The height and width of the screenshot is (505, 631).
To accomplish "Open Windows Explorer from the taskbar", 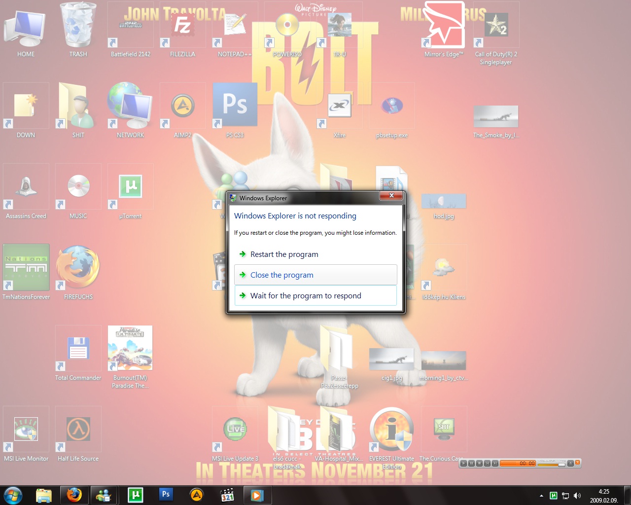I will (x=44, y=495).
